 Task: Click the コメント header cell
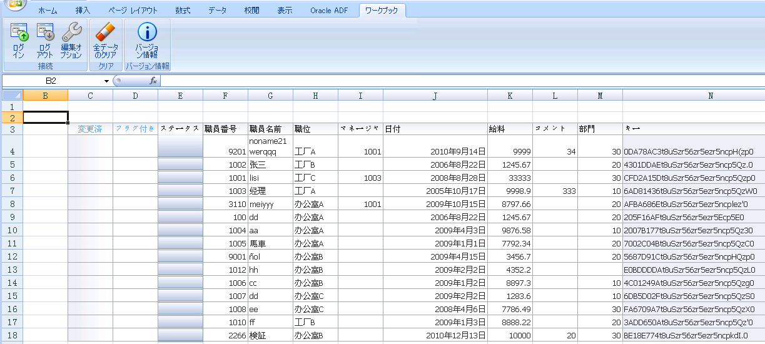pos(555,129)
